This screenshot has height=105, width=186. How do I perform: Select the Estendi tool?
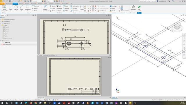(59, 8)
